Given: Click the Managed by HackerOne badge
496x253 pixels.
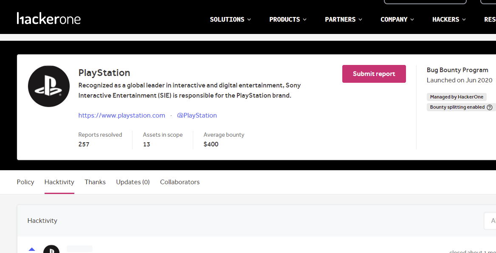Looking at the screenshot, I should point(457,97).
